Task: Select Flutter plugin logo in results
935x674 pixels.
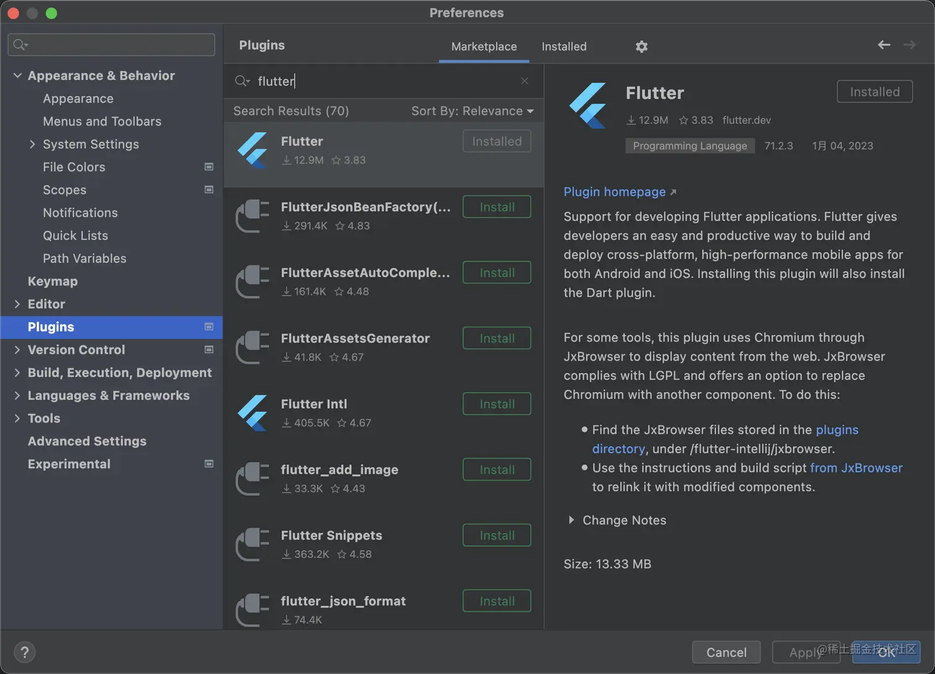Action: 252,150
